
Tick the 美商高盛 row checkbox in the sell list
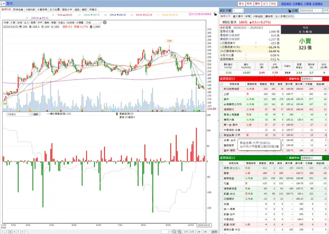coord(221,178)
